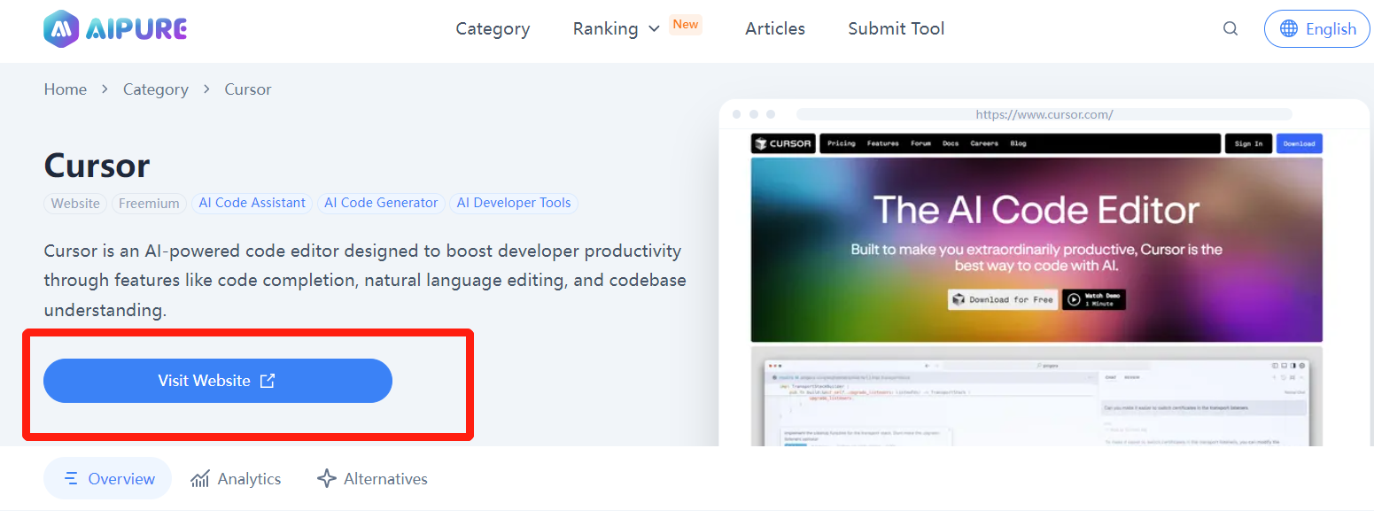Select the Freemium tag
1374x518 pixels.
(149, 203)
